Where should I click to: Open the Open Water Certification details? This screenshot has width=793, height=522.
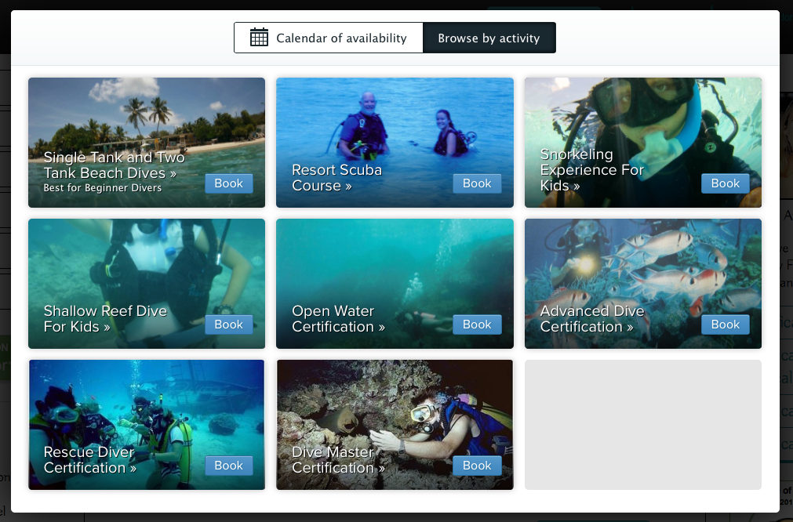pos(338,319)
